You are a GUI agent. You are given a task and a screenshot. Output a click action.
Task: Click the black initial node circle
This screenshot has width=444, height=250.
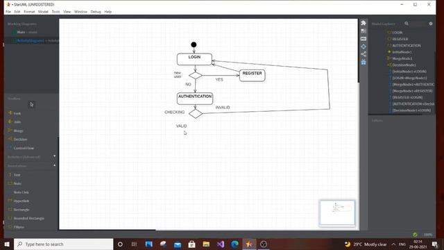click(x=194, y=44)
